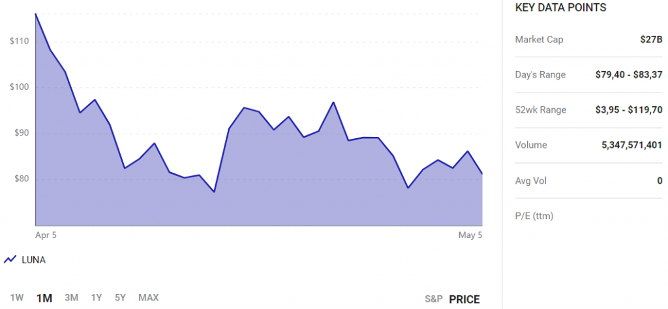Click the Market Cap value $27B
The height and width of the screenshot is (309, 668).
[651, 40]
